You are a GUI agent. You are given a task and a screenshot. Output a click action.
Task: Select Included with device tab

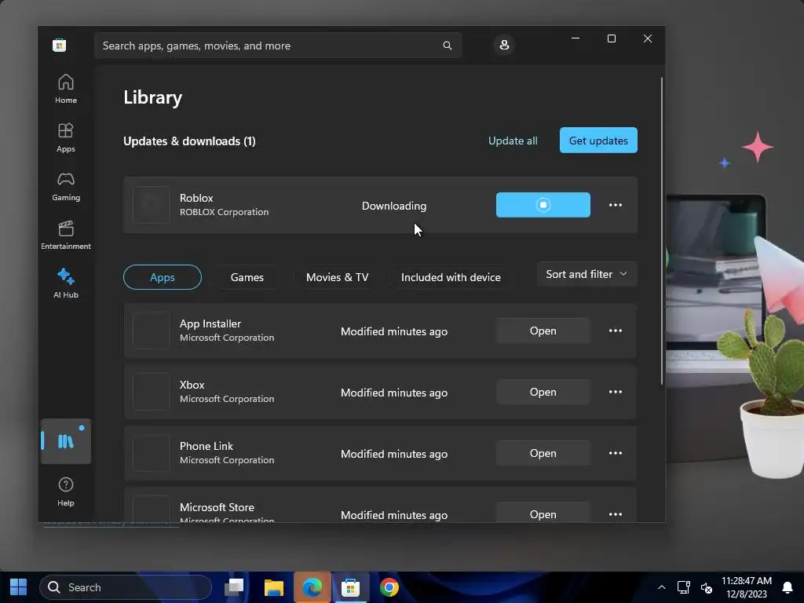[x=451, y=277]
